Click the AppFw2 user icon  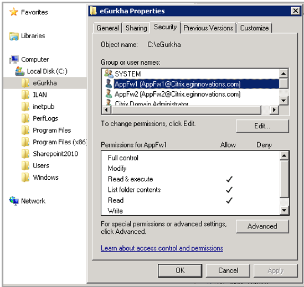click(109, 94)
